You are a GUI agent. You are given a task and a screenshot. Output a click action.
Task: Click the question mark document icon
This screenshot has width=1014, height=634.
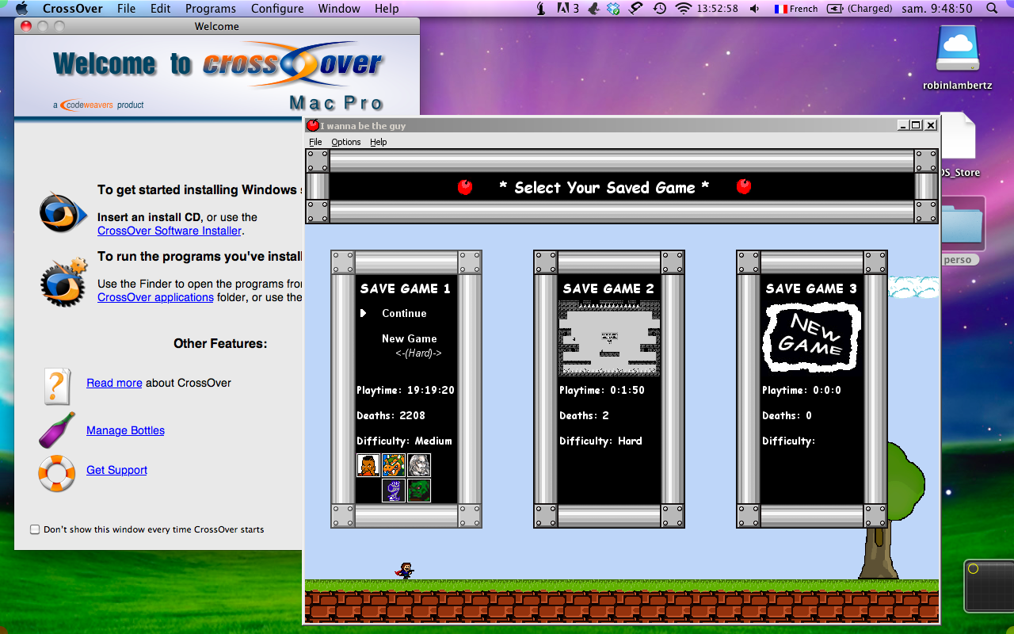[57, 386]
